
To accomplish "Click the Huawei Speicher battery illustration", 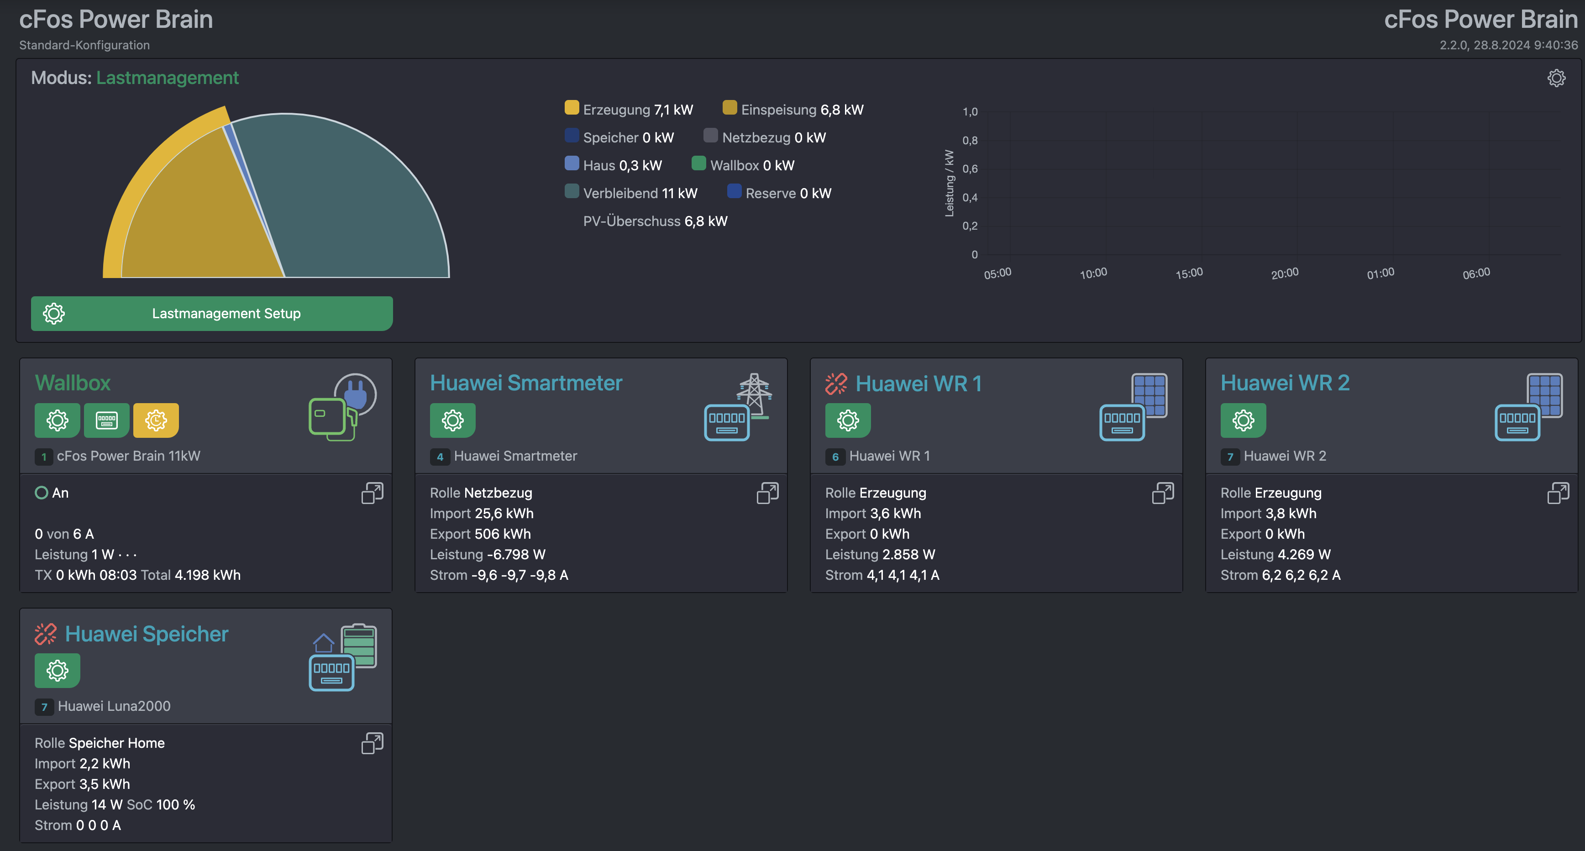I will (342, 657).
